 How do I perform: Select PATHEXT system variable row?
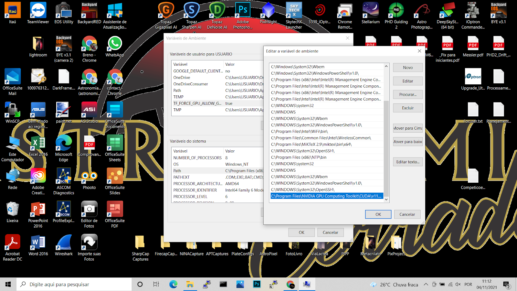218,177
